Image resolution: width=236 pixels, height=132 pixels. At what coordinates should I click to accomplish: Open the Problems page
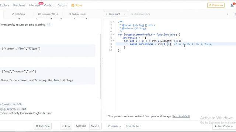tap(19, 5)
